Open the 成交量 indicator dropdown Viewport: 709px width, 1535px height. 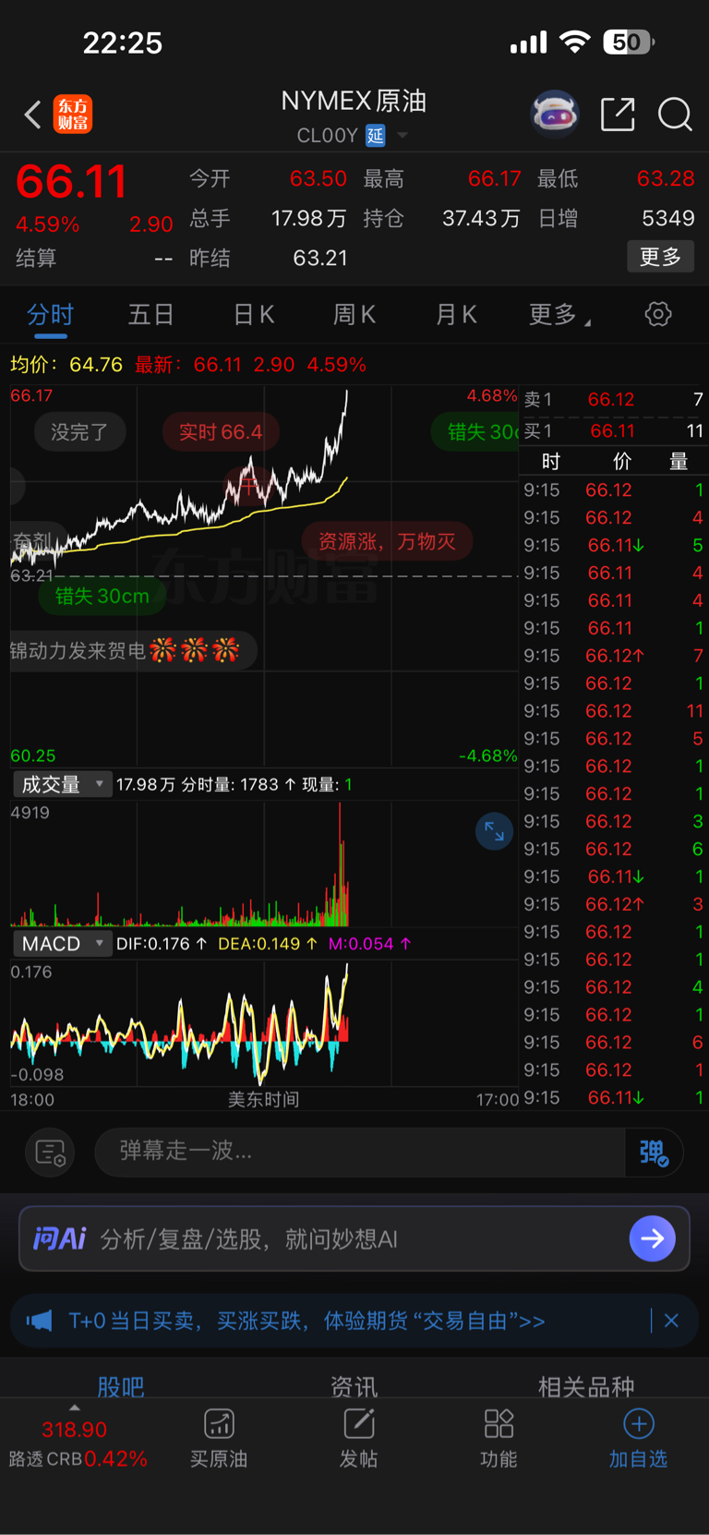(x=63, y=784)
